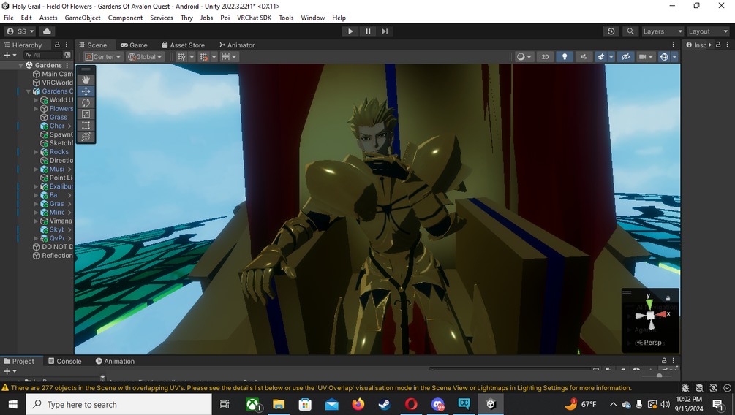Image resolution: width=735 pixels, height=415 pixels.
Task: Open the Component menu
Action: 125,18
